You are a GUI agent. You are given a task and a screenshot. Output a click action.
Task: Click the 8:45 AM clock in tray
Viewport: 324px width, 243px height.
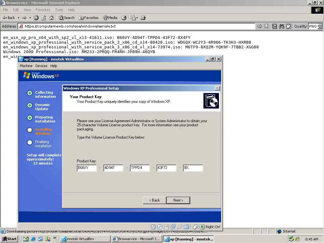pos(312,239)
